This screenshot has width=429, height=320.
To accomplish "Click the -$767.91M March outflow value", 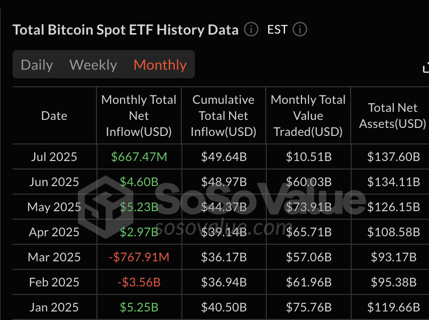I will [x=139, y=257].
